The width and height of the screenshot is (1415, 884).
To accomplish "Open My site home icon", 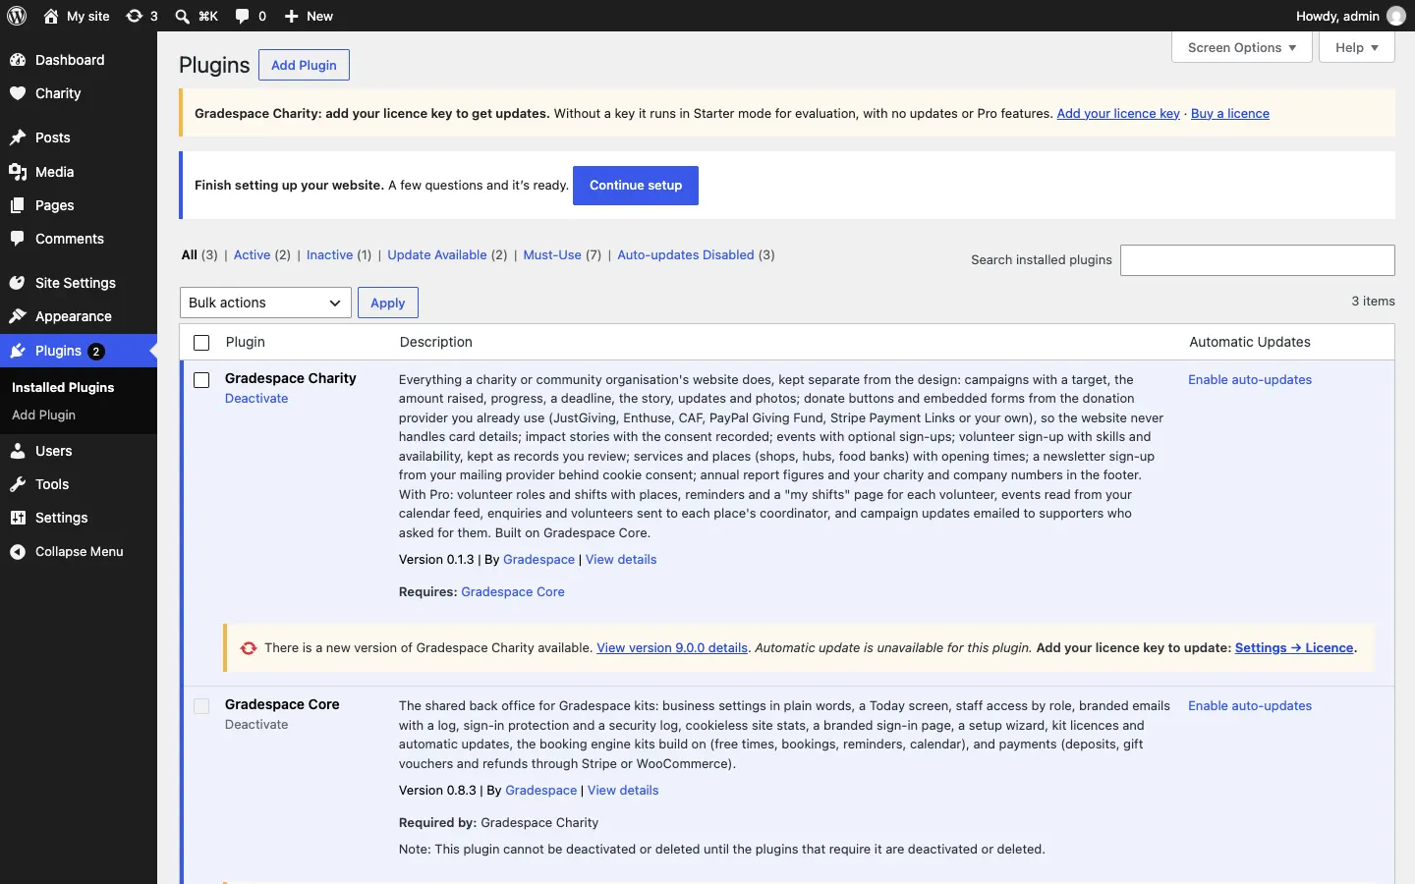I will tap(51, 16).
